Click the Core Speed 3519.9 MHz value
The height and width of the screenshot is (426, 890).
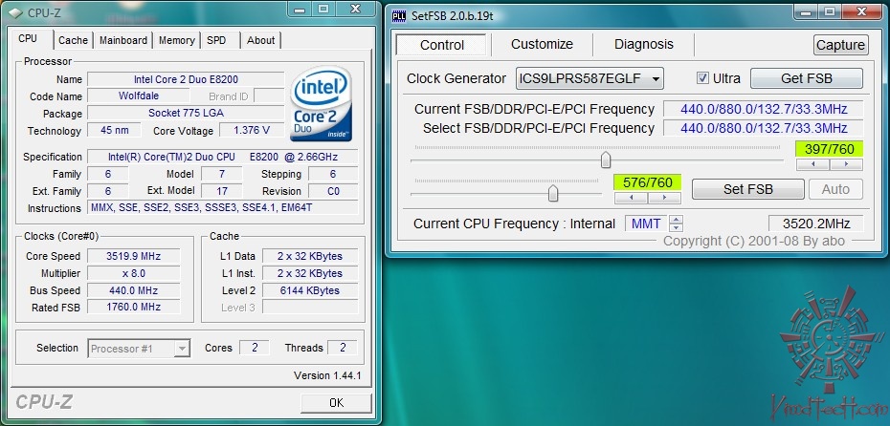(x=133, y=256)
